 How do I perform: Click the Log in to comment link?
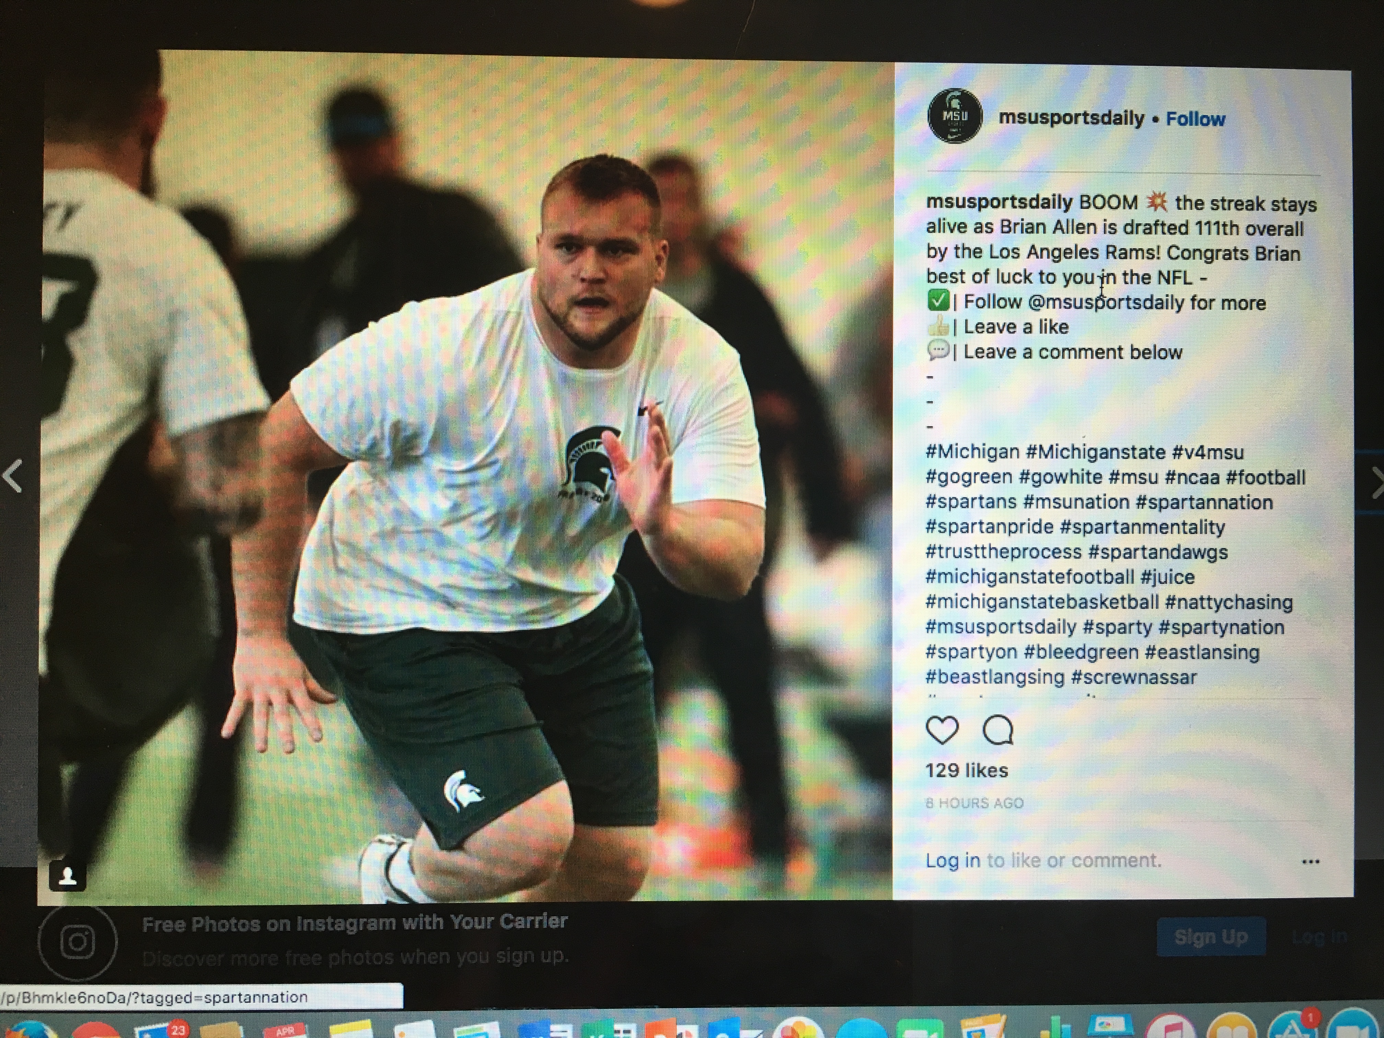(x=953, y=860)
